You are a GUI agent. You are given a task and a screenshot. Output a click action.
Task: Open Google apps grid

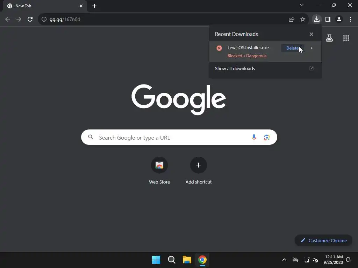click(x=346, y=38)
